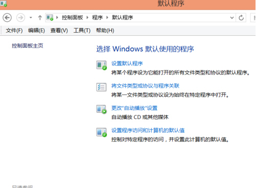Screen dimensions: 256x188
Task: Click the control panel icon in address bar
Action: pos(50,17)
